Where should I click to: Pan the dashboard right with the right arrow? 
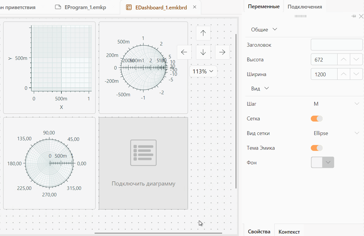[222, 52]
